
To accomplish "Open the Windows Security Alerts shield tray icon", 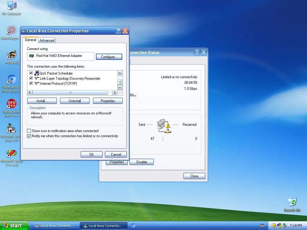I will point(274,226).
